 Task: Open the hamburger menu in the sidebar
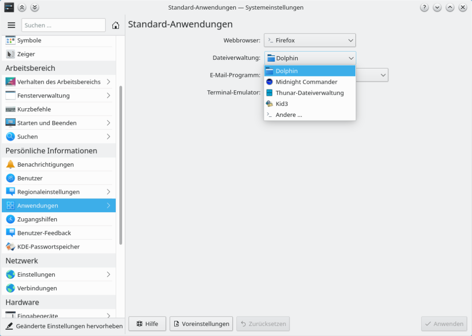point(12,25)
